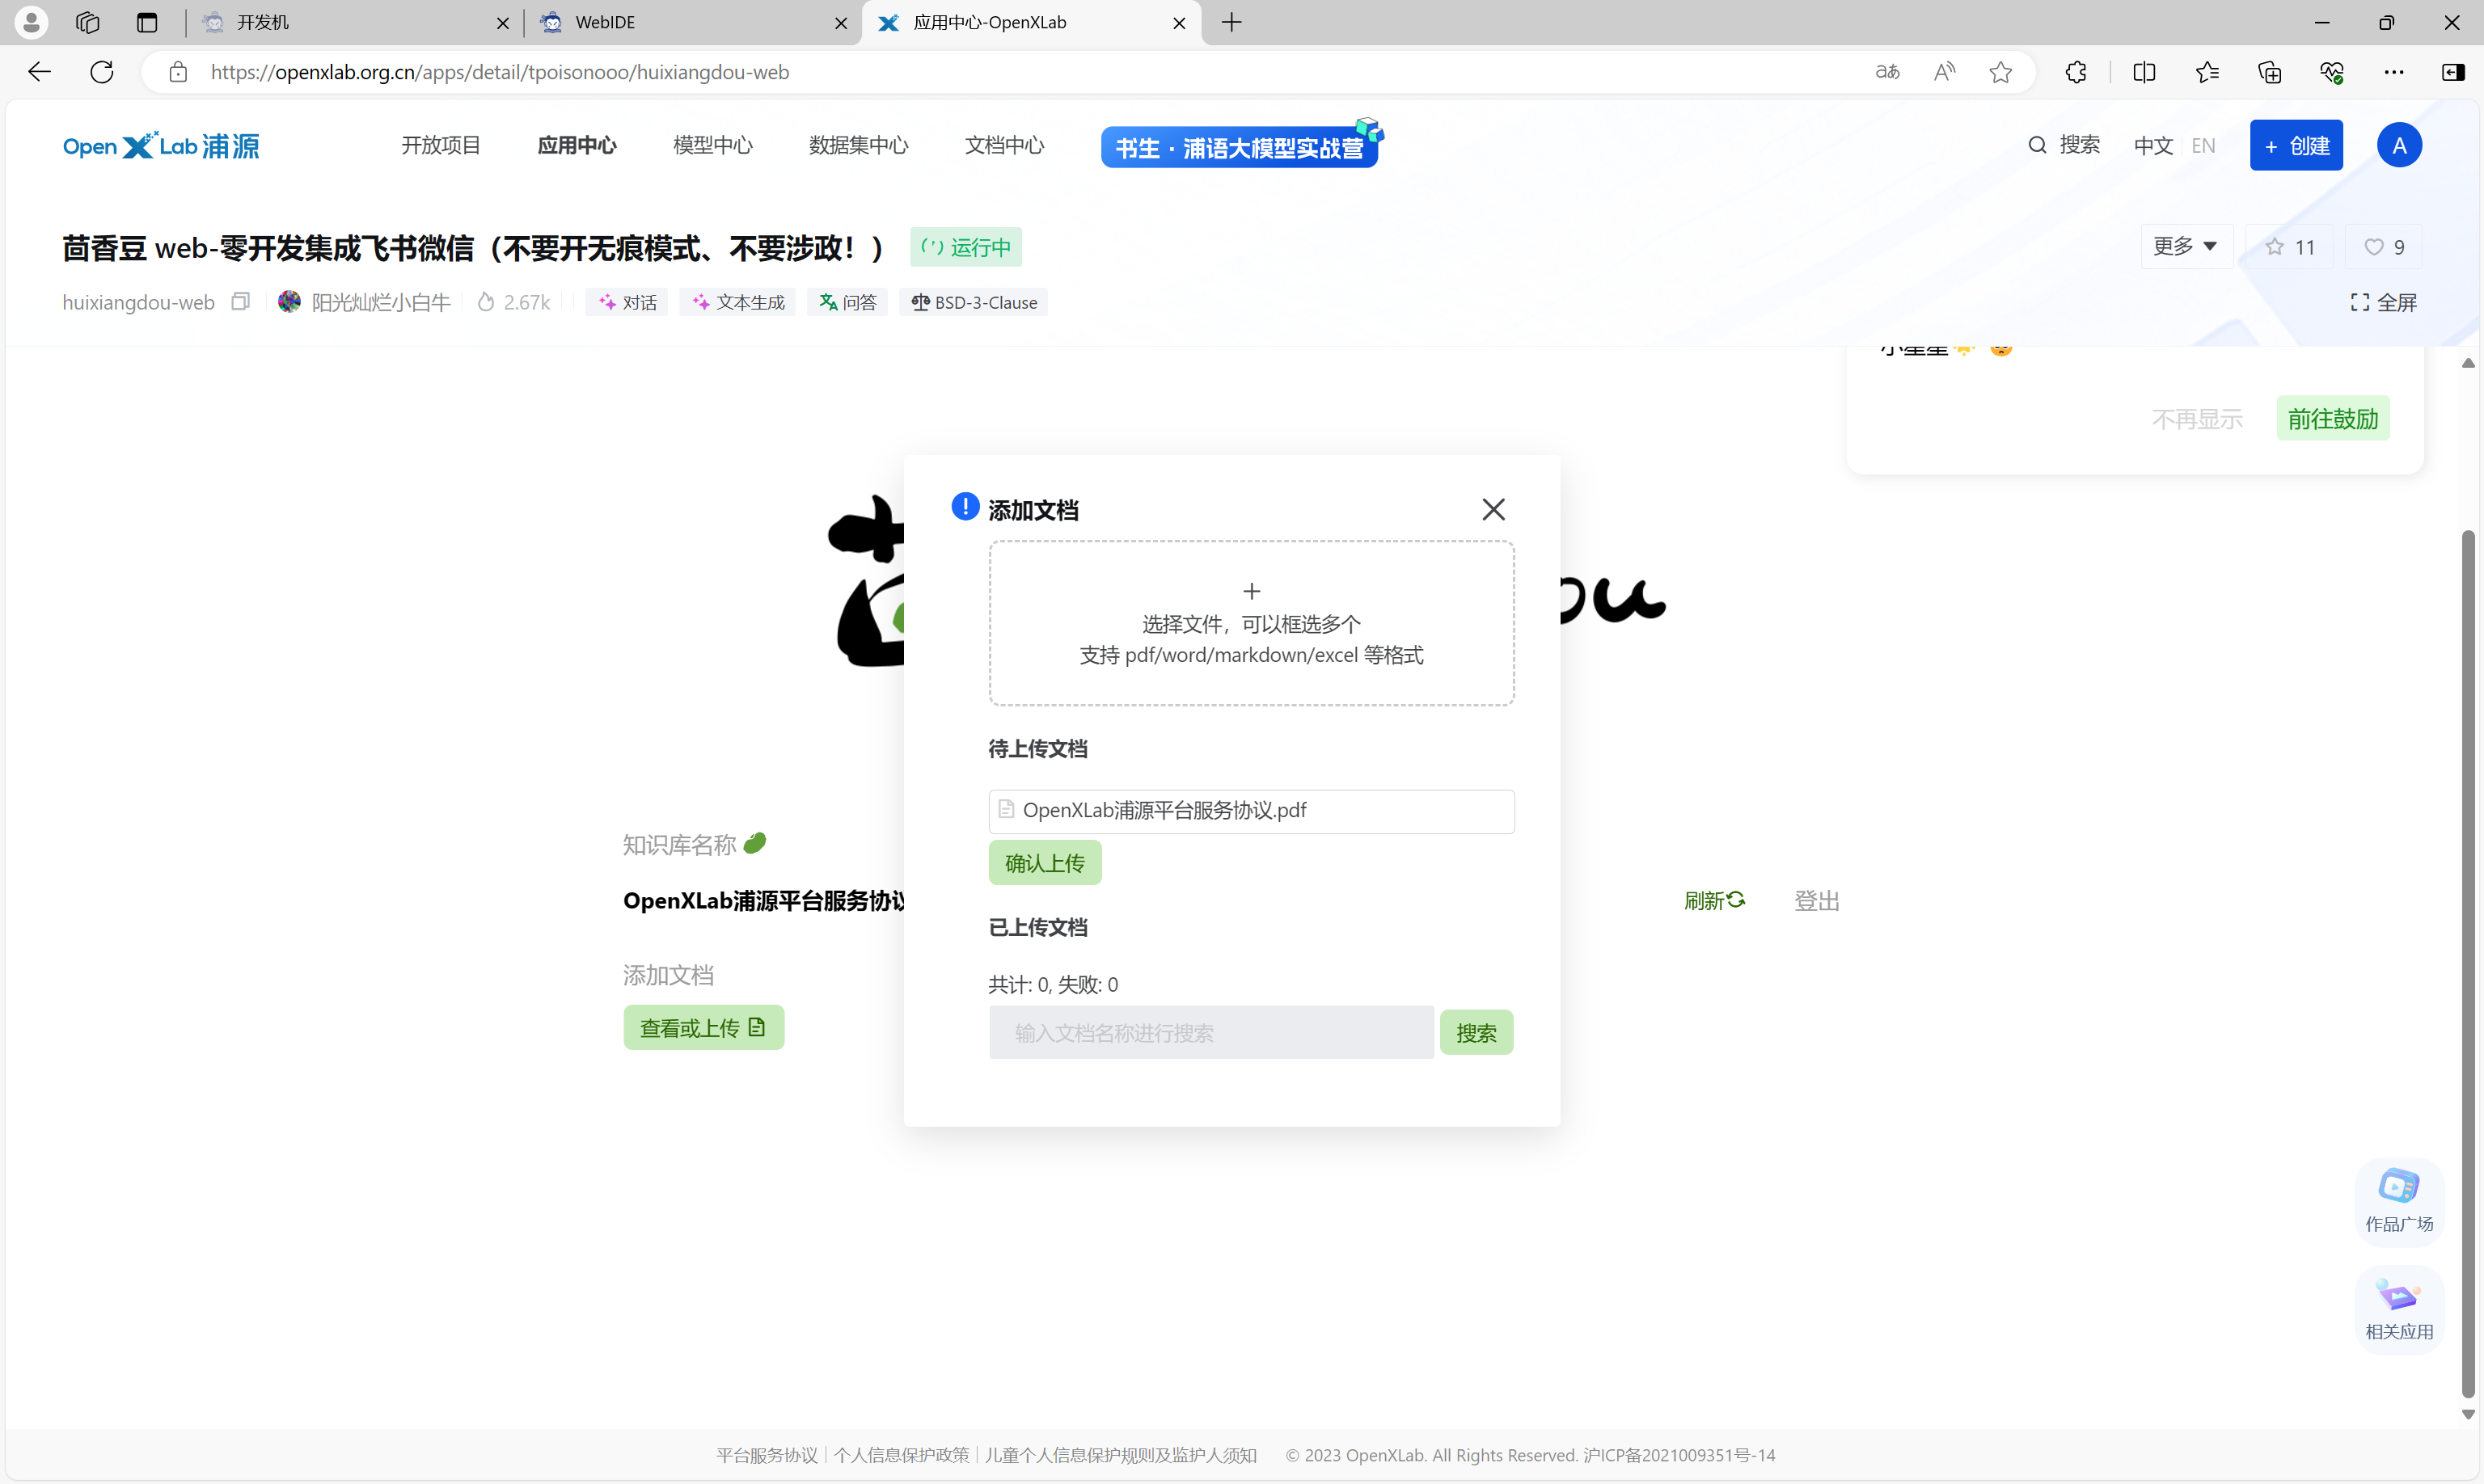Open 应用中心 nav menu

577,146
